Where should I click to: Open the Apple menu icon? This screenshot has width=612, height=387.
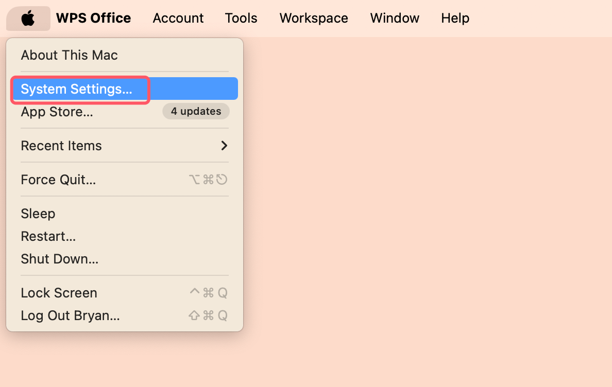click(x=28, y=19)
